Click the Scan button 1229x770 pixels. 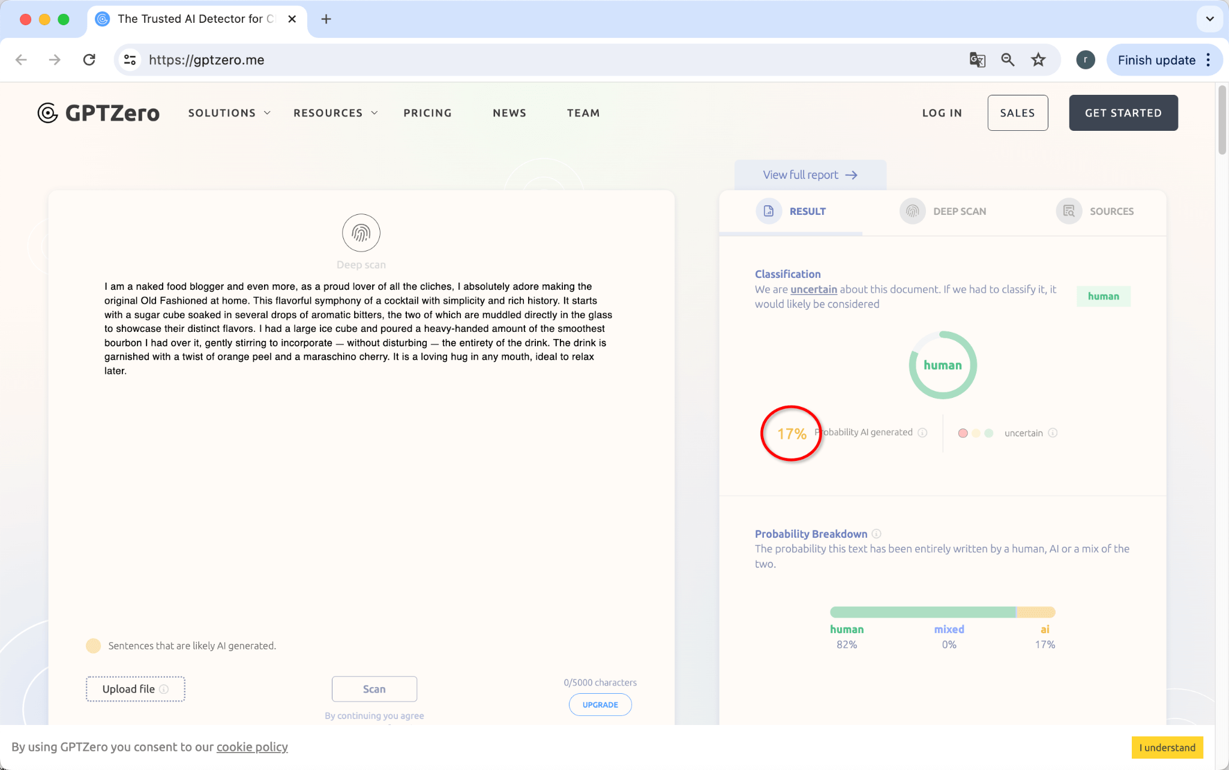pos(374,689)
